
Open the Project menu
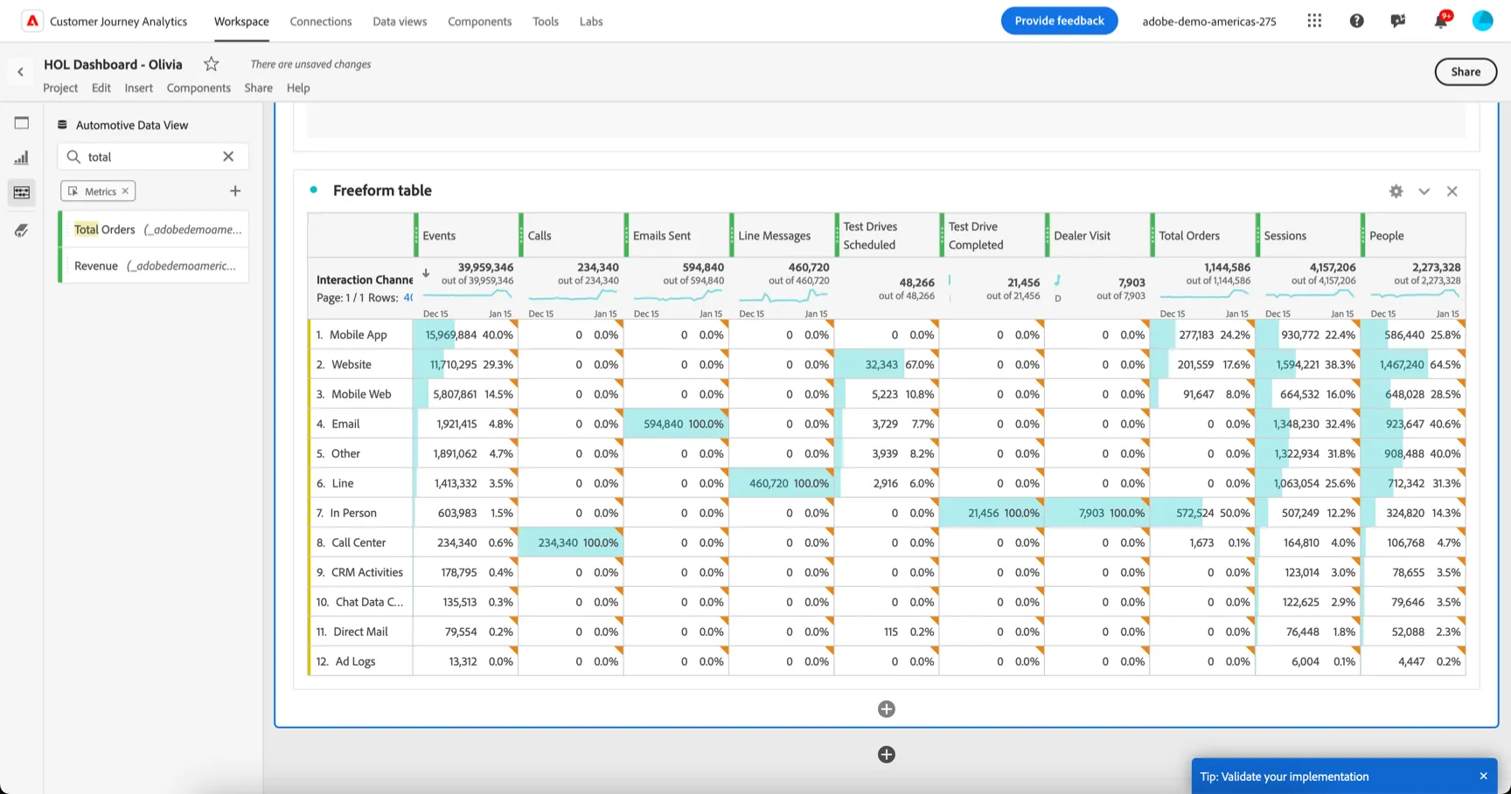point(60,87)
